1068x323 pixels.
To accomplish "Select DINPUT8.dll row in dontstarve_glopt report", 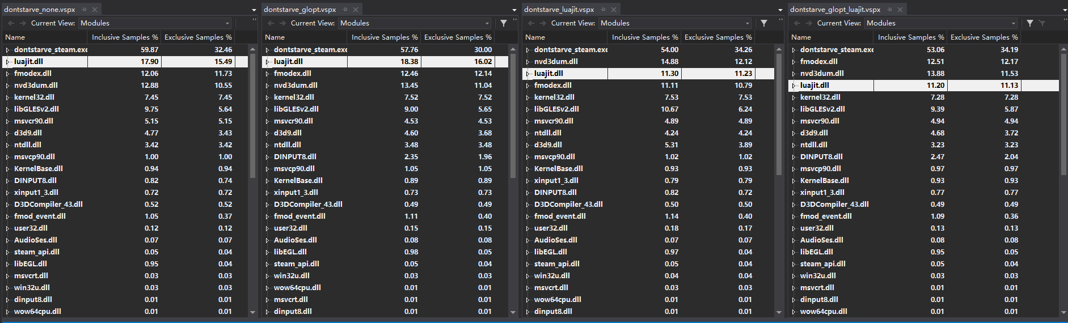I will pos(385,157).
